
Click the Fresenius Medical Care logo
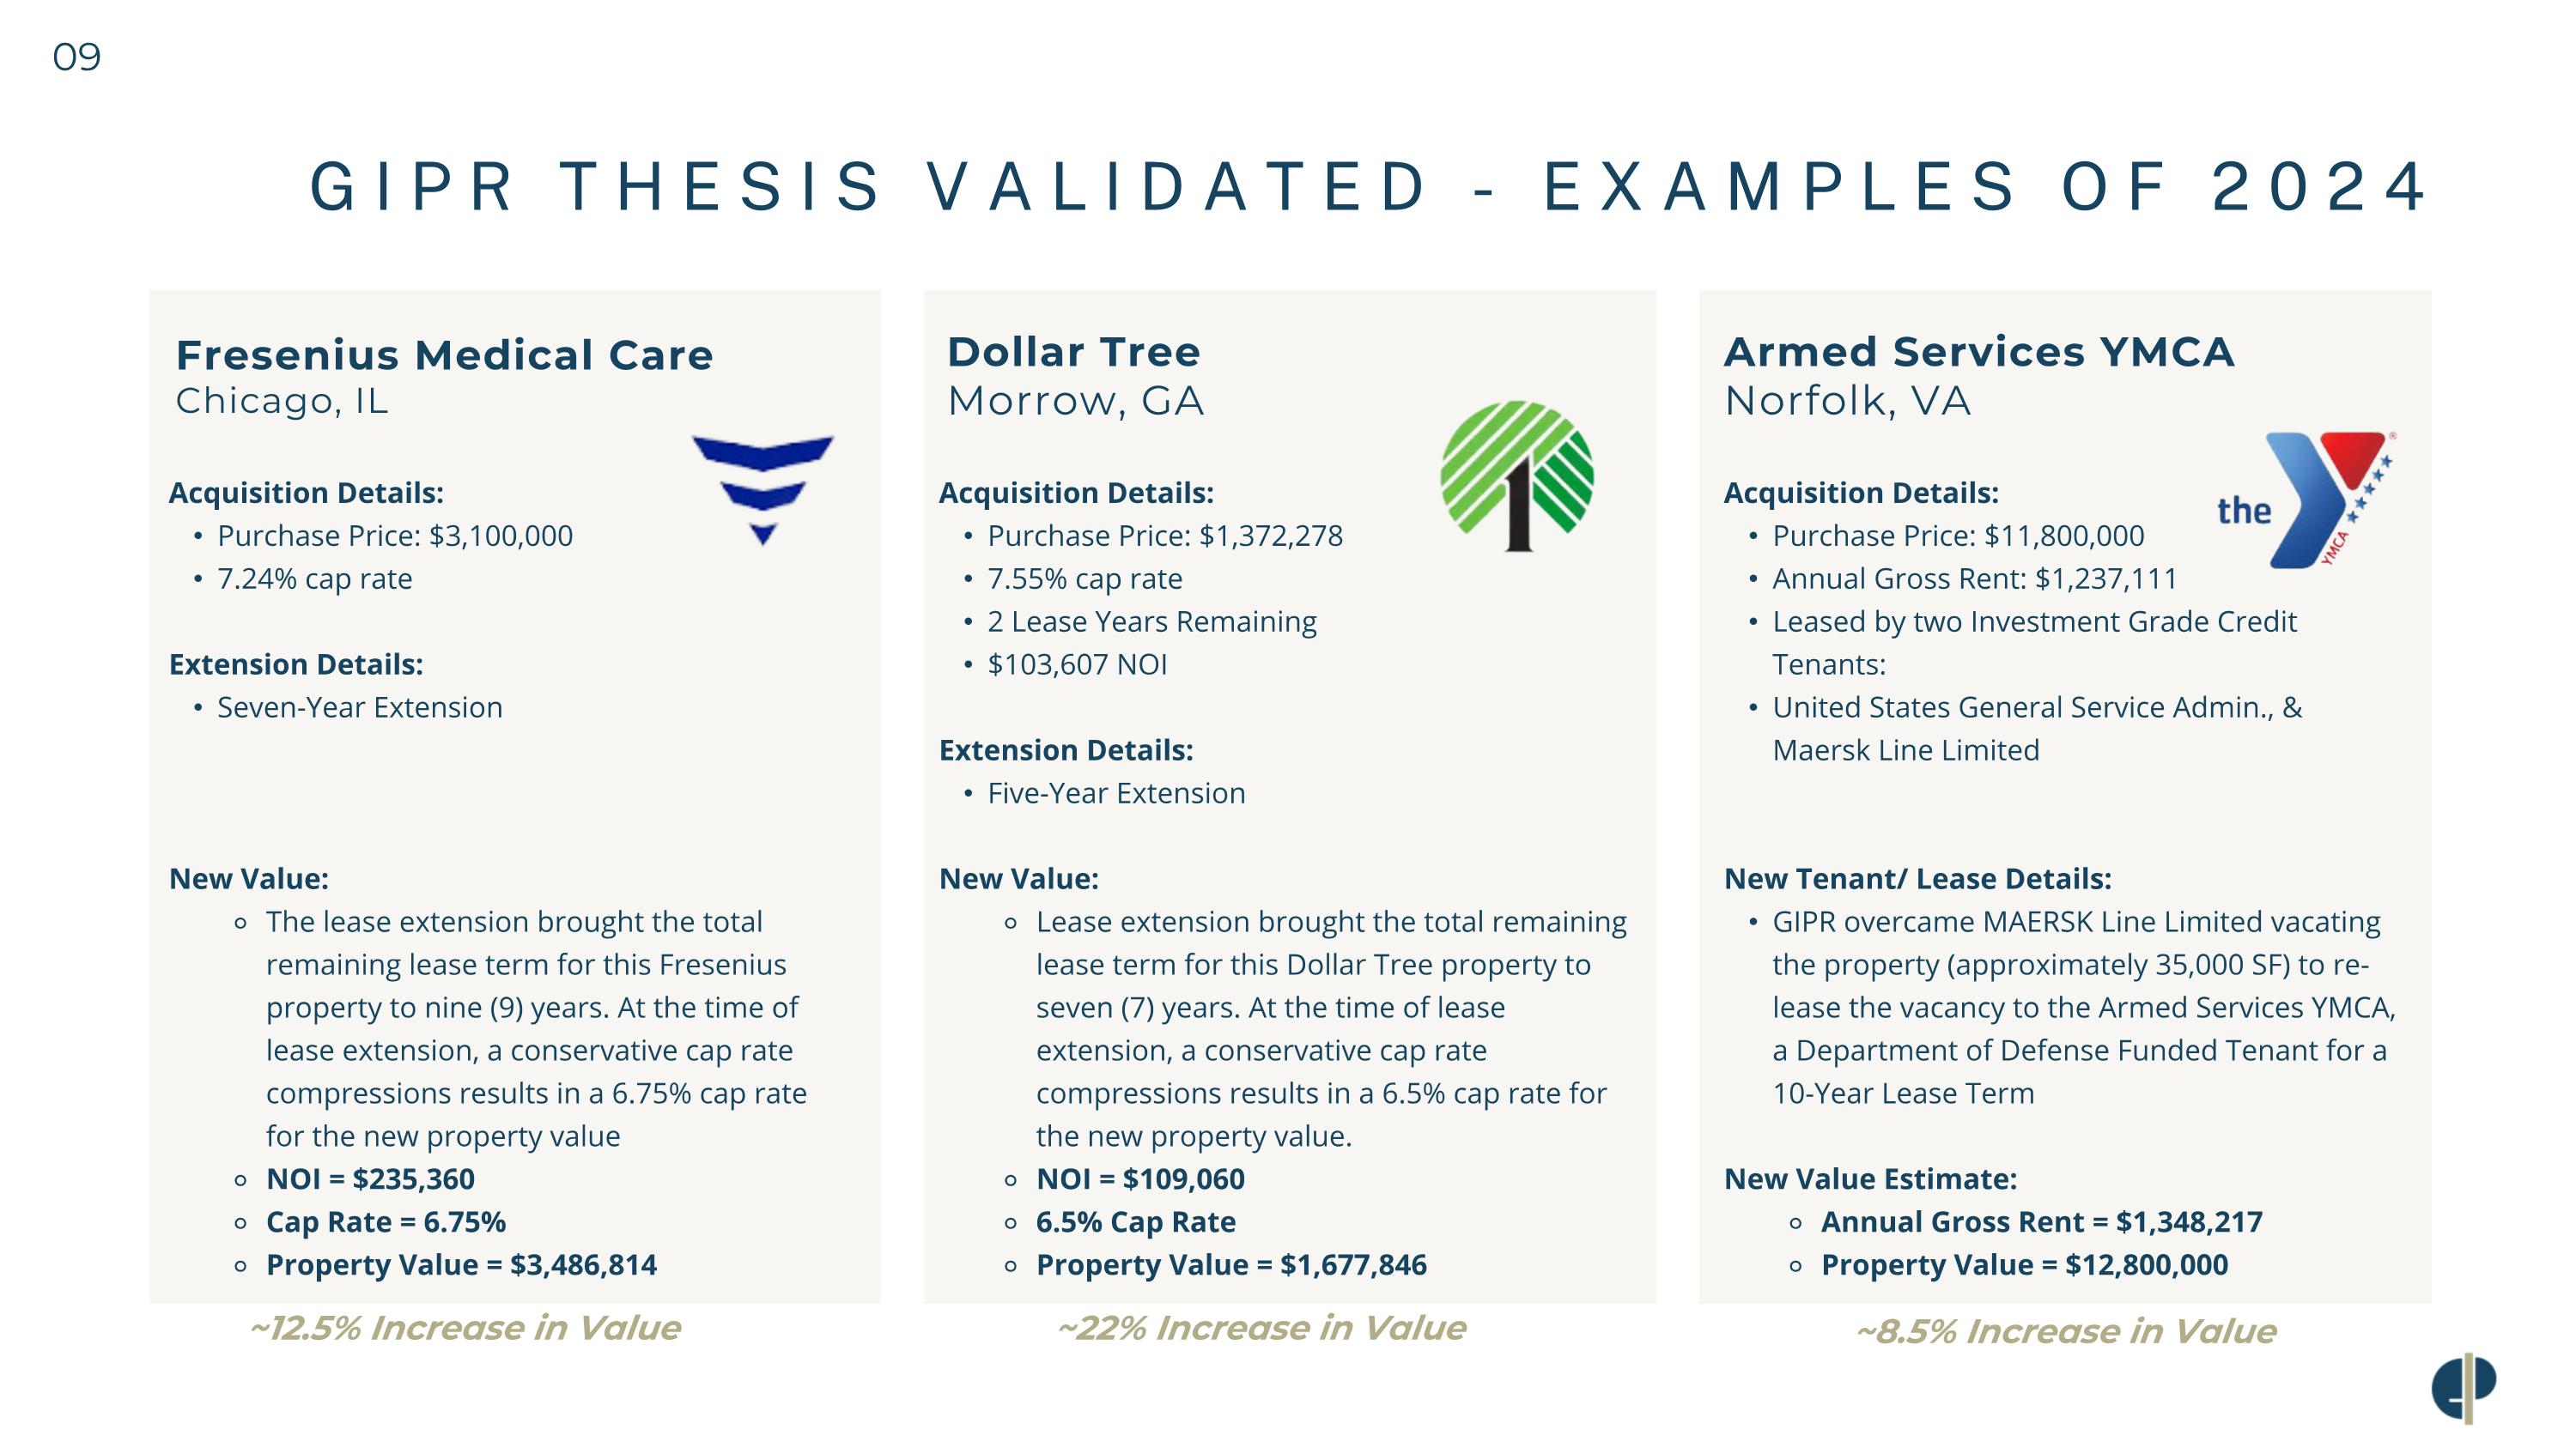[763, 489]
